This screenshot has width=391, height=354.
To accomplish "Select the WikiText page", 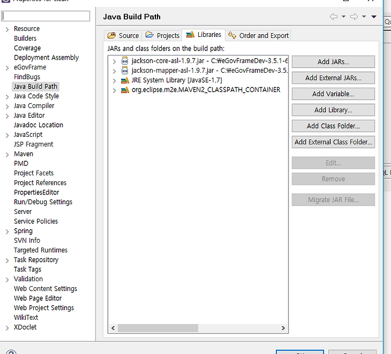I will 26,318.
